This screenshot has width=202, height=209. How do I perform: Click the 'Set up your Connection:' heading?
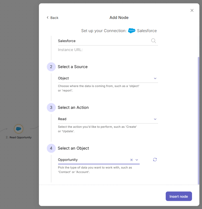coord(104,31)
